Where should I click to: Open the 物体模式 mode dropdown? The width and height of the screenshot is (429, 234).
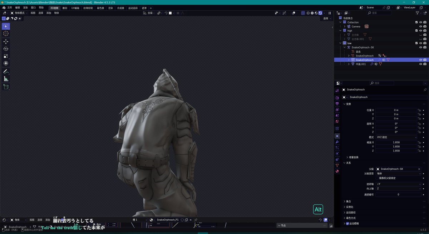pos(19,13)
